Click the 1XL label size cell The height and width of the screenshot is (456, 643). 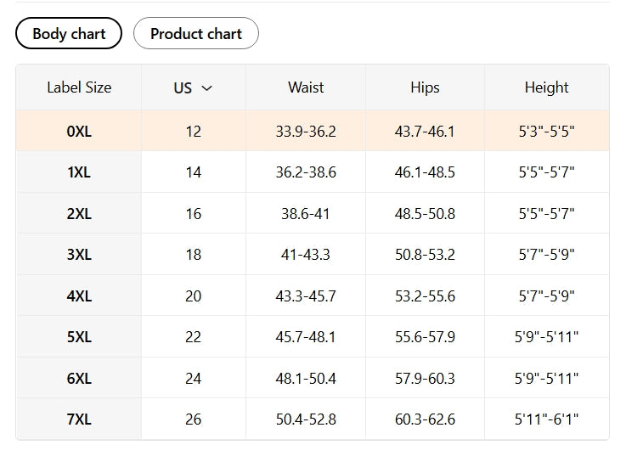pos(79,172)
